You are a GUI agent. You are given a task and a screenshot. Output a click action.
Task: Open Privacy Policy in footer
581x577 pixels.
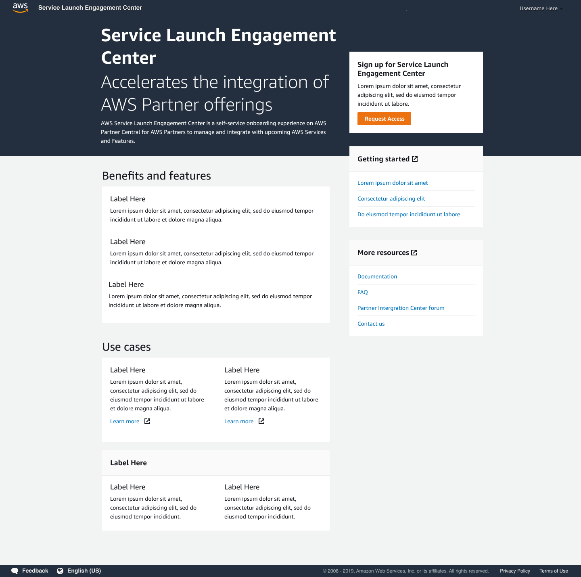(x=515, y=571)
